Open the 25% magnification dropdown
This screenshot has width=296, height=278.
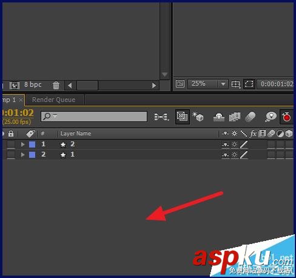(208, 84)
